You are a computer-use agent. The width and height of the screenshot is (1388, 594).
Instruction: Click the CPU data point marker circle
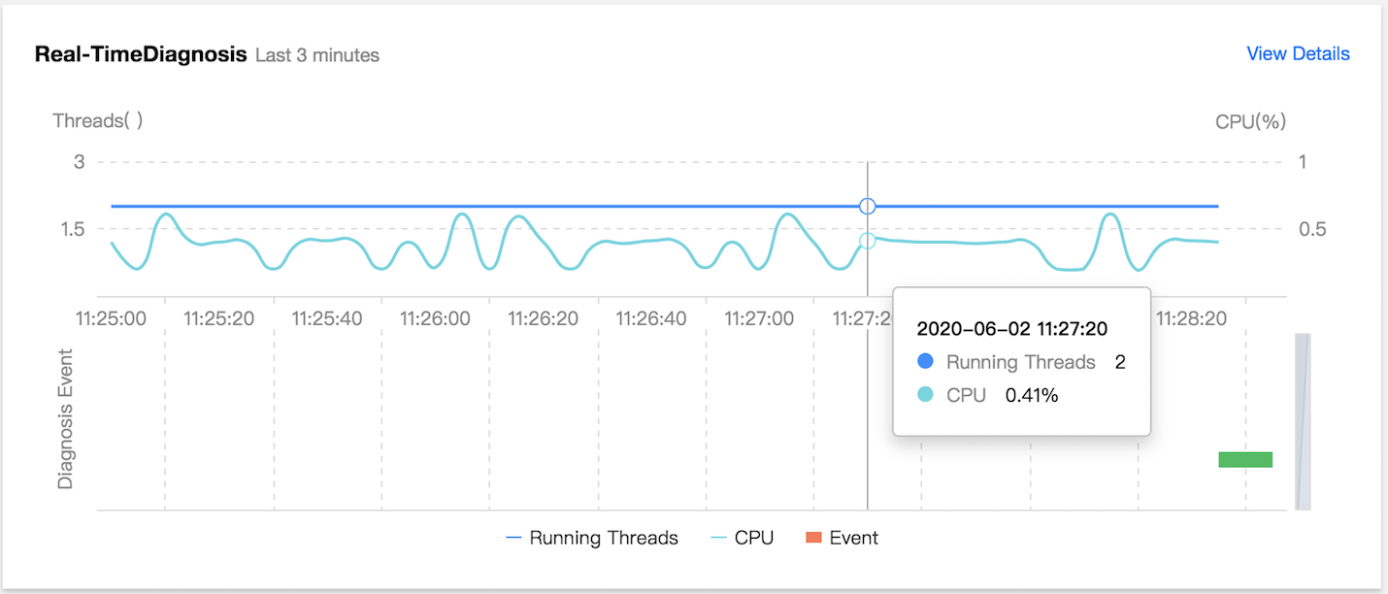click(x=868, y=241)
